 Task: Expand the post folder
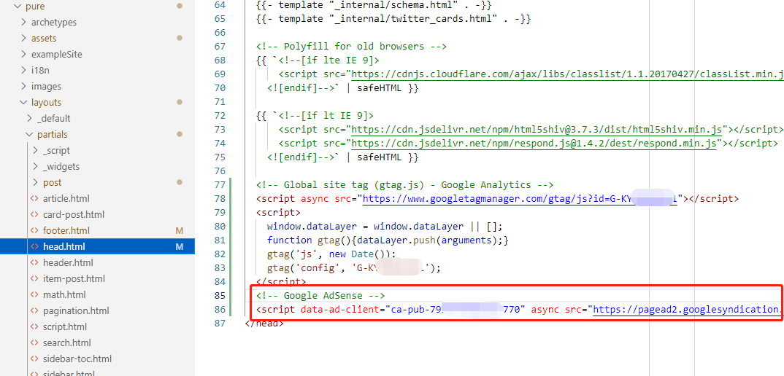click(36, 182)
